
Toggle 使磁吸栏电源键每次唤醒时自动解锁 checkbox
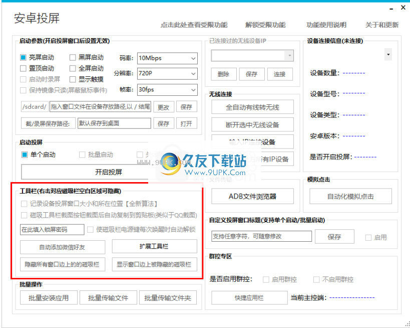tap(90, 230)
